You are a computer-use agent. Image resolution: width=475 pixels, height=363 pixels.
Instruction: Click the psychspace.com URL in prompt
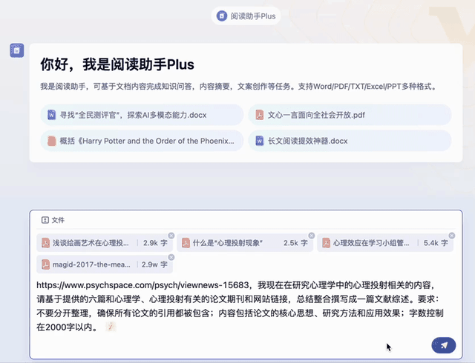142,285
